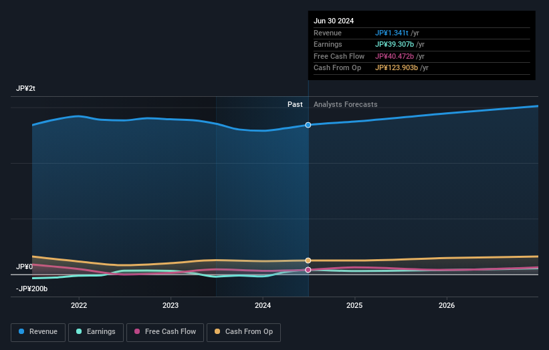Image resolution: width=549 pixels, height=350 pixels.
Task: Click the -JP¥200b y-axis label
Action: click(x=31, y=289)
